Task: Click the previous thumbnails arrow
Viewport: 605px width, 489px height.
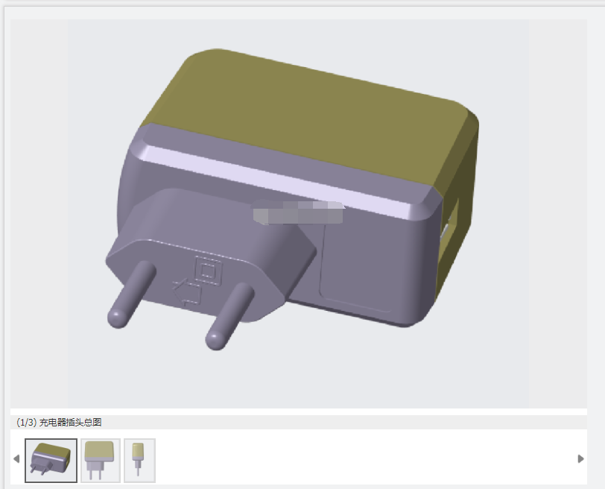Action: [16, 459]
